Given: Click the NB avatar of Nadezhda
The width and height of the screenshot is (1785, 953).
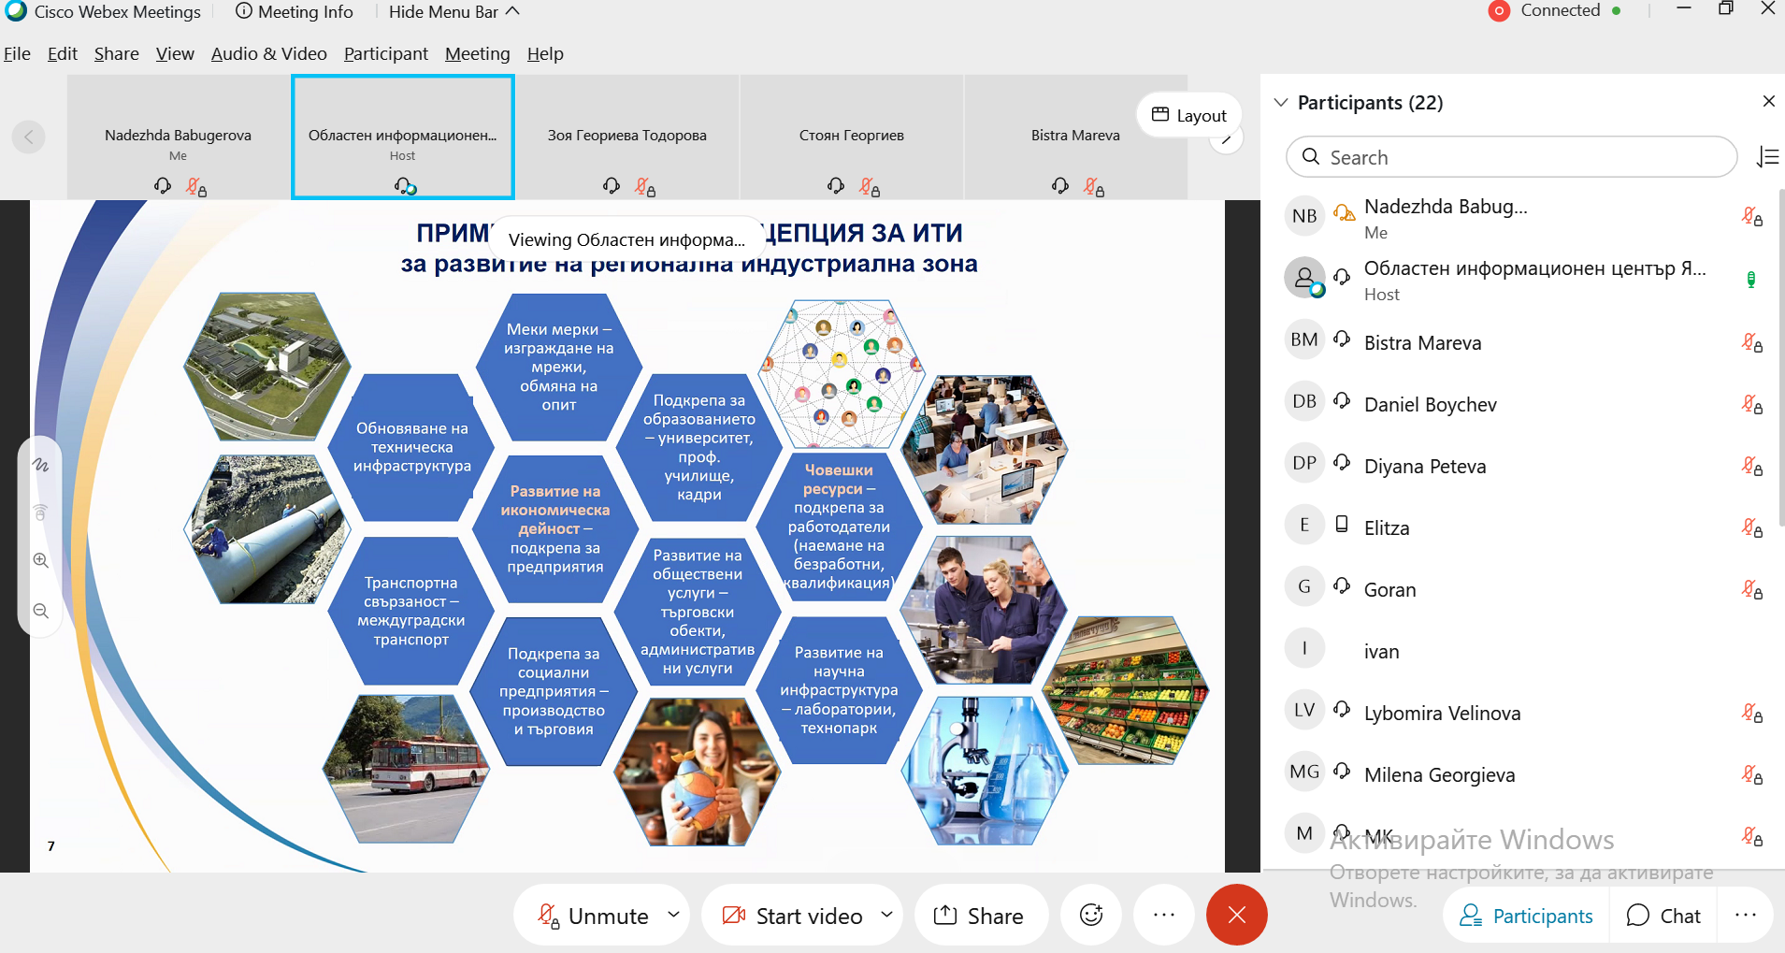Looking at the screenshot, I should pyautogui.click(x=1304, y=216).
